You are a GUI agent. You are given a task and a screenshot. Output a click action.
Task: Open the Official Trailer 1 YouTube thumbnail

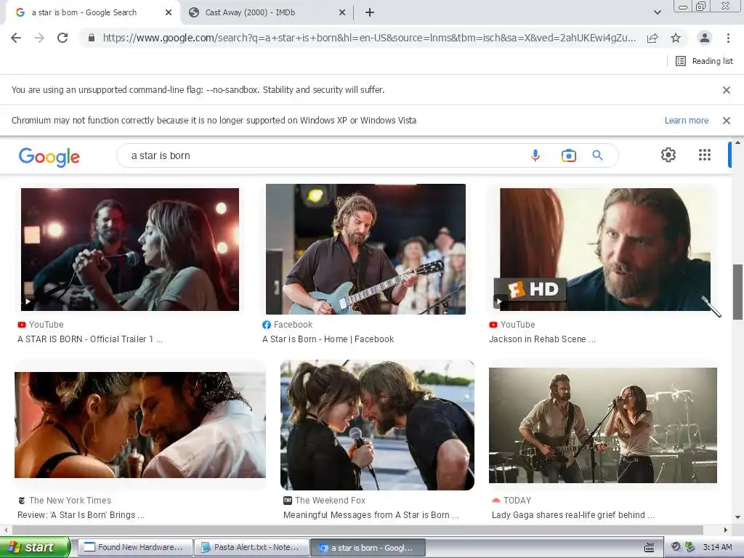[130, 250]
